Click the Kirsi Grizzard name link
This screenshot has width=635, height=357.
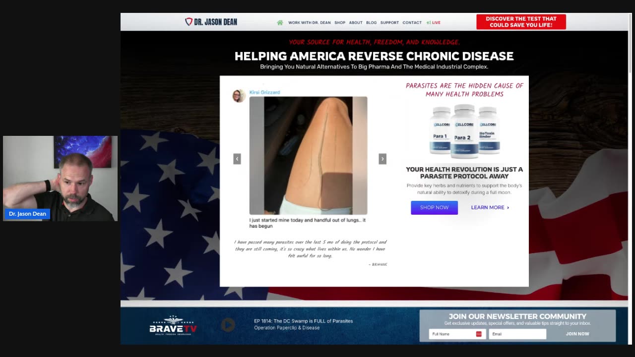pyautogui.click(x=264, y=92)
